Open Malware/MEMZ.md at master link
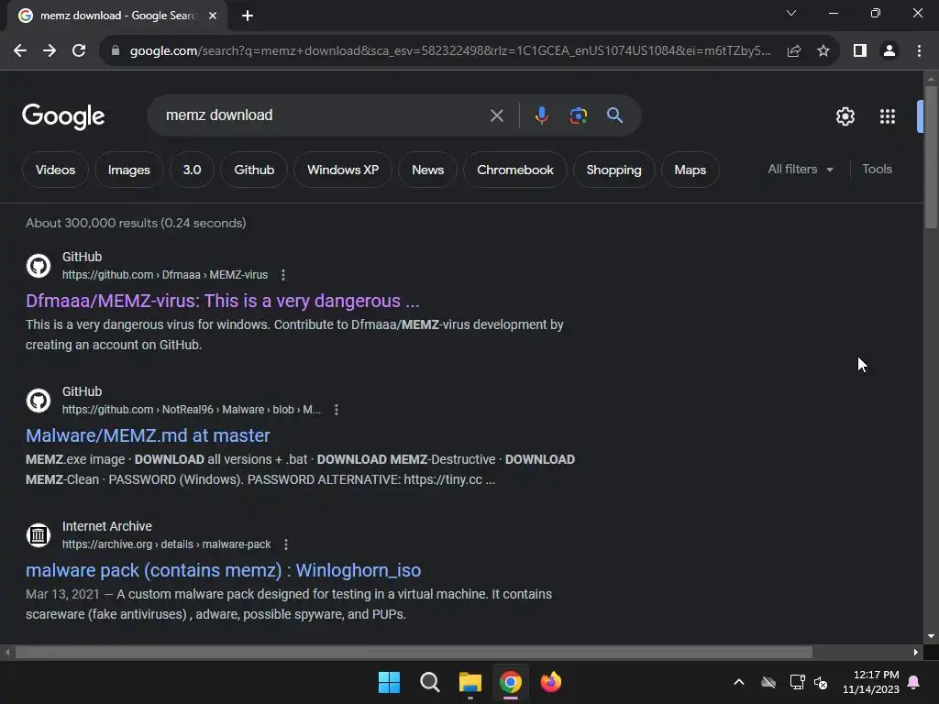Screen dimensions: 939x704 tap(148, 435)
